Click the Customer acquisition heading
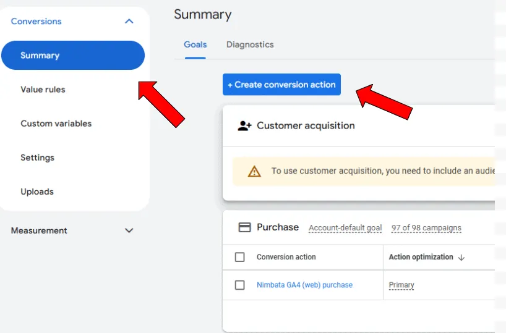The height and width of the screenshot is (333, 506). tap(306, 125)
